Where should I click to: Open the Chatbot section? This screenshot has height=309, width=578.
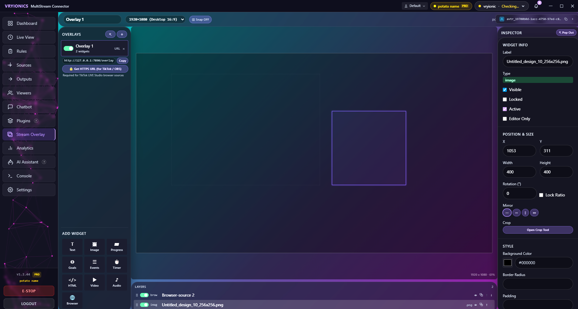[29, 107]
